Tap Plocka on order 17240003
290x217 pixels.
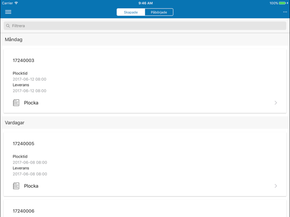[x=31, y=103]
